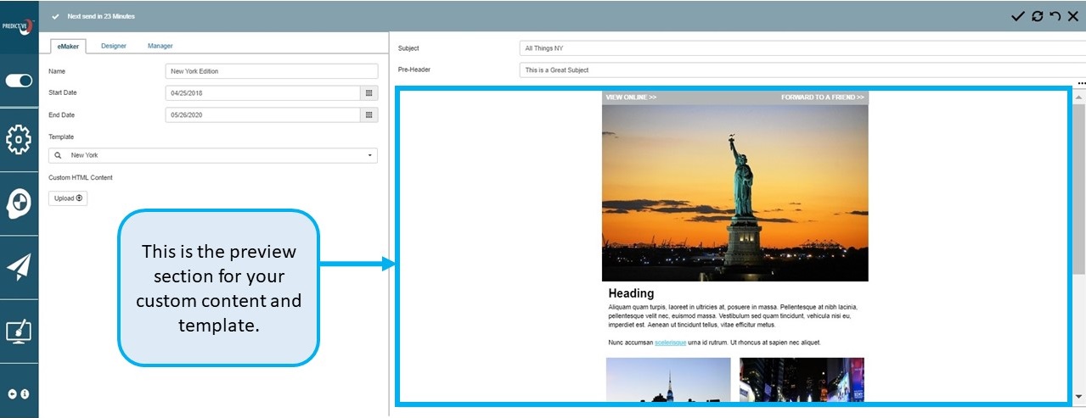Viewport: 1086px width, 418px height.
Task: Click FORWARD TO A FRIEND link
Action: [822, 98]
